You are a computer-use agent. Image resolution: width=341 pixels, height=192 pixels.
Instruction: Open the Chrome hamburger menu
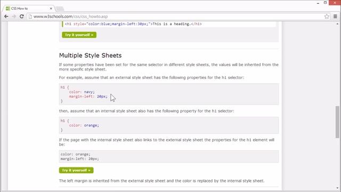[x=335, y=17]
